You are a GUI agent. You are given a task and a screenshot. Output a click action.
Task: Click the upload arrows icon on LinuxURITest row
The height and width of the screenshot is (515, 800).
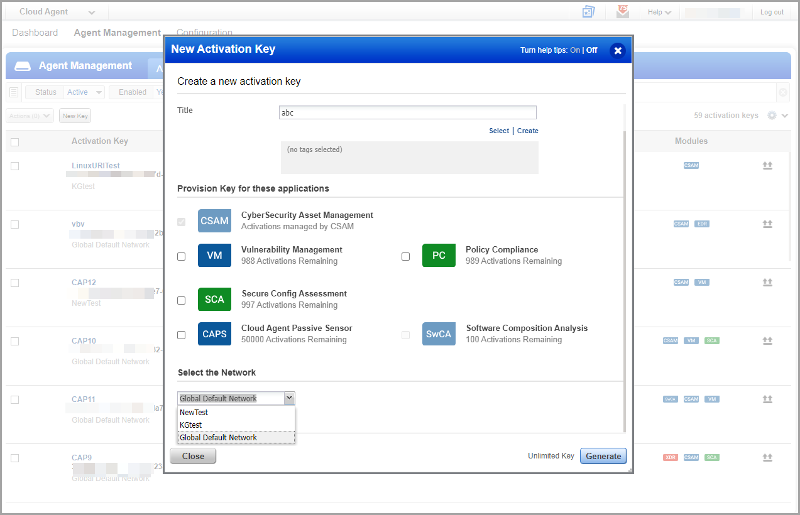point(767,165)
